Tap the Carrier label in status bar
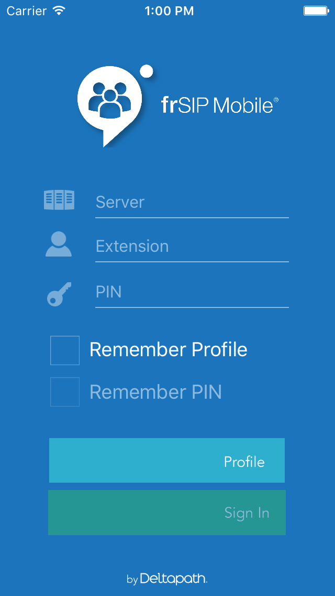This screenshot has height=596, width=335. pos(28,11)
